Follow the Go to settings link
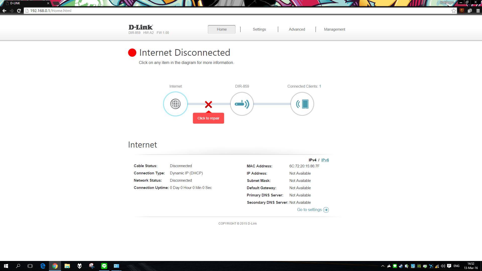Viewport: 482px width, 271px height. (309, 210)
